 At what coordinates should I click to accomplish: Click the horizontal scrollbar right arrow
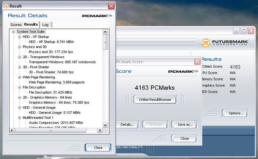click(100, 130)
